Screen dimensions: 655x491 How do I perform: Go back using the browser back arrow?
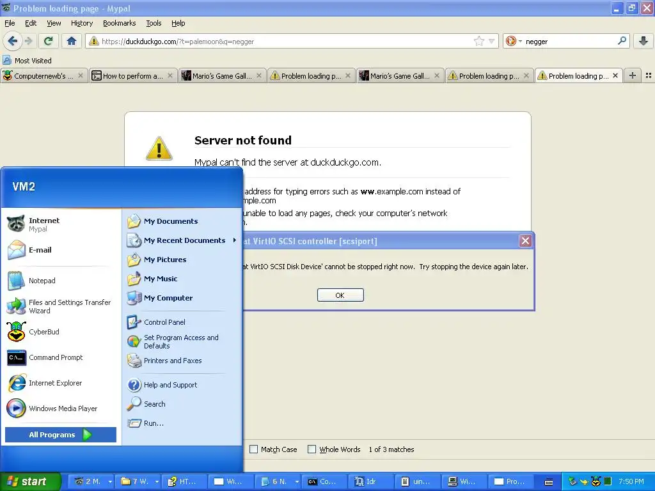point(13,41)
